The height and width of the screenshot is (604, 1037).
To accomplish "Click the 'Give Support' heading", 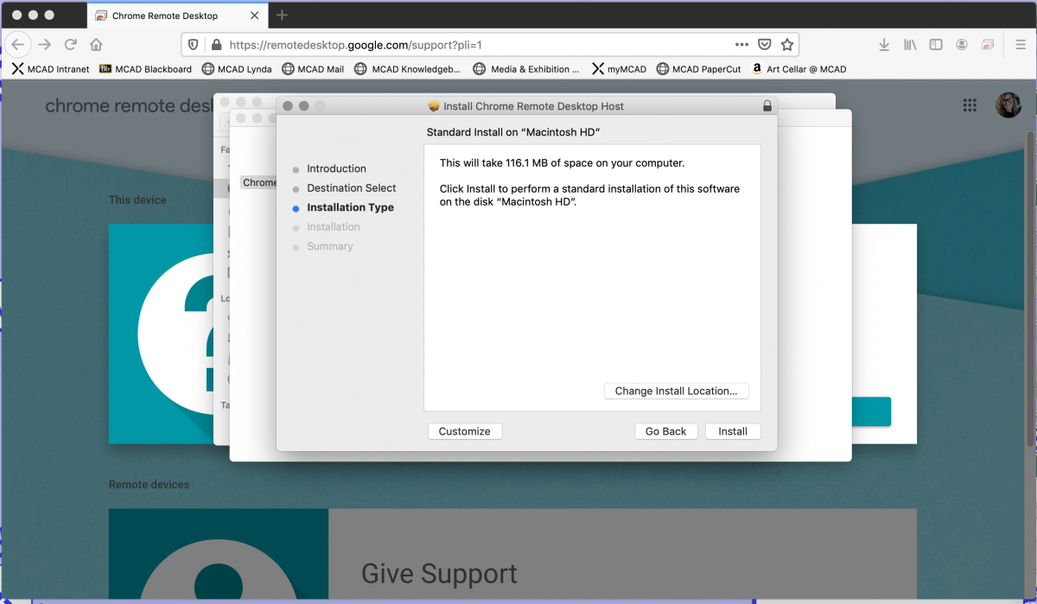I will click(x=439, y=574).
